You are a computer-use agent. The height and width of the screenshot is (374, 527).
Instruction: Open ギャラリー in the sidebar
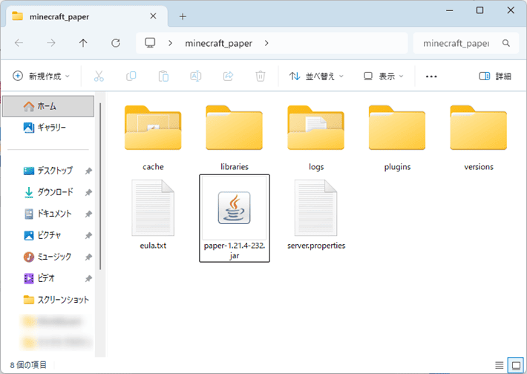click(x=48, y=128)
